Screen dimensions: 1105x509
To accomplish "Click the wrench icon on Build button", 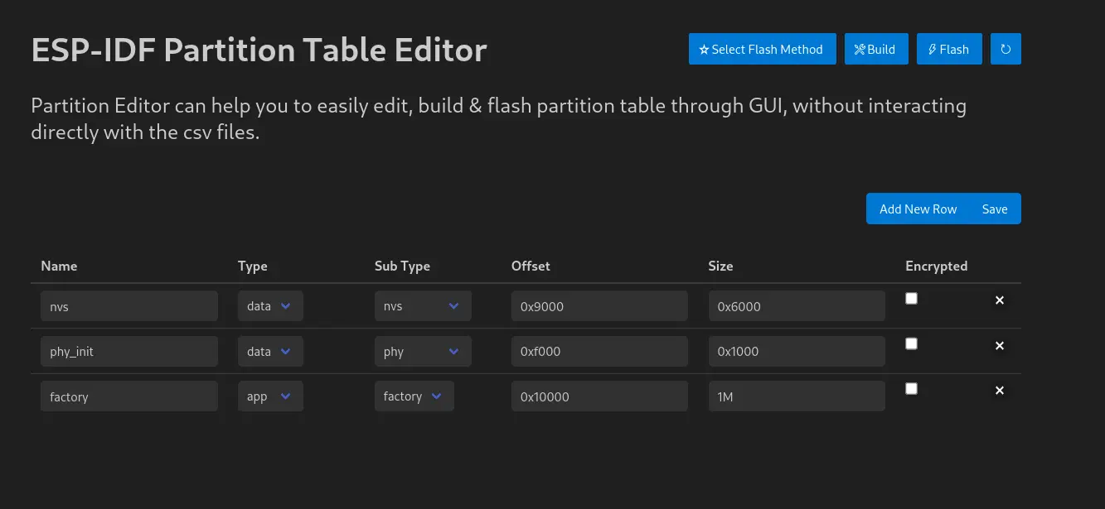I will tap(860, 49).
